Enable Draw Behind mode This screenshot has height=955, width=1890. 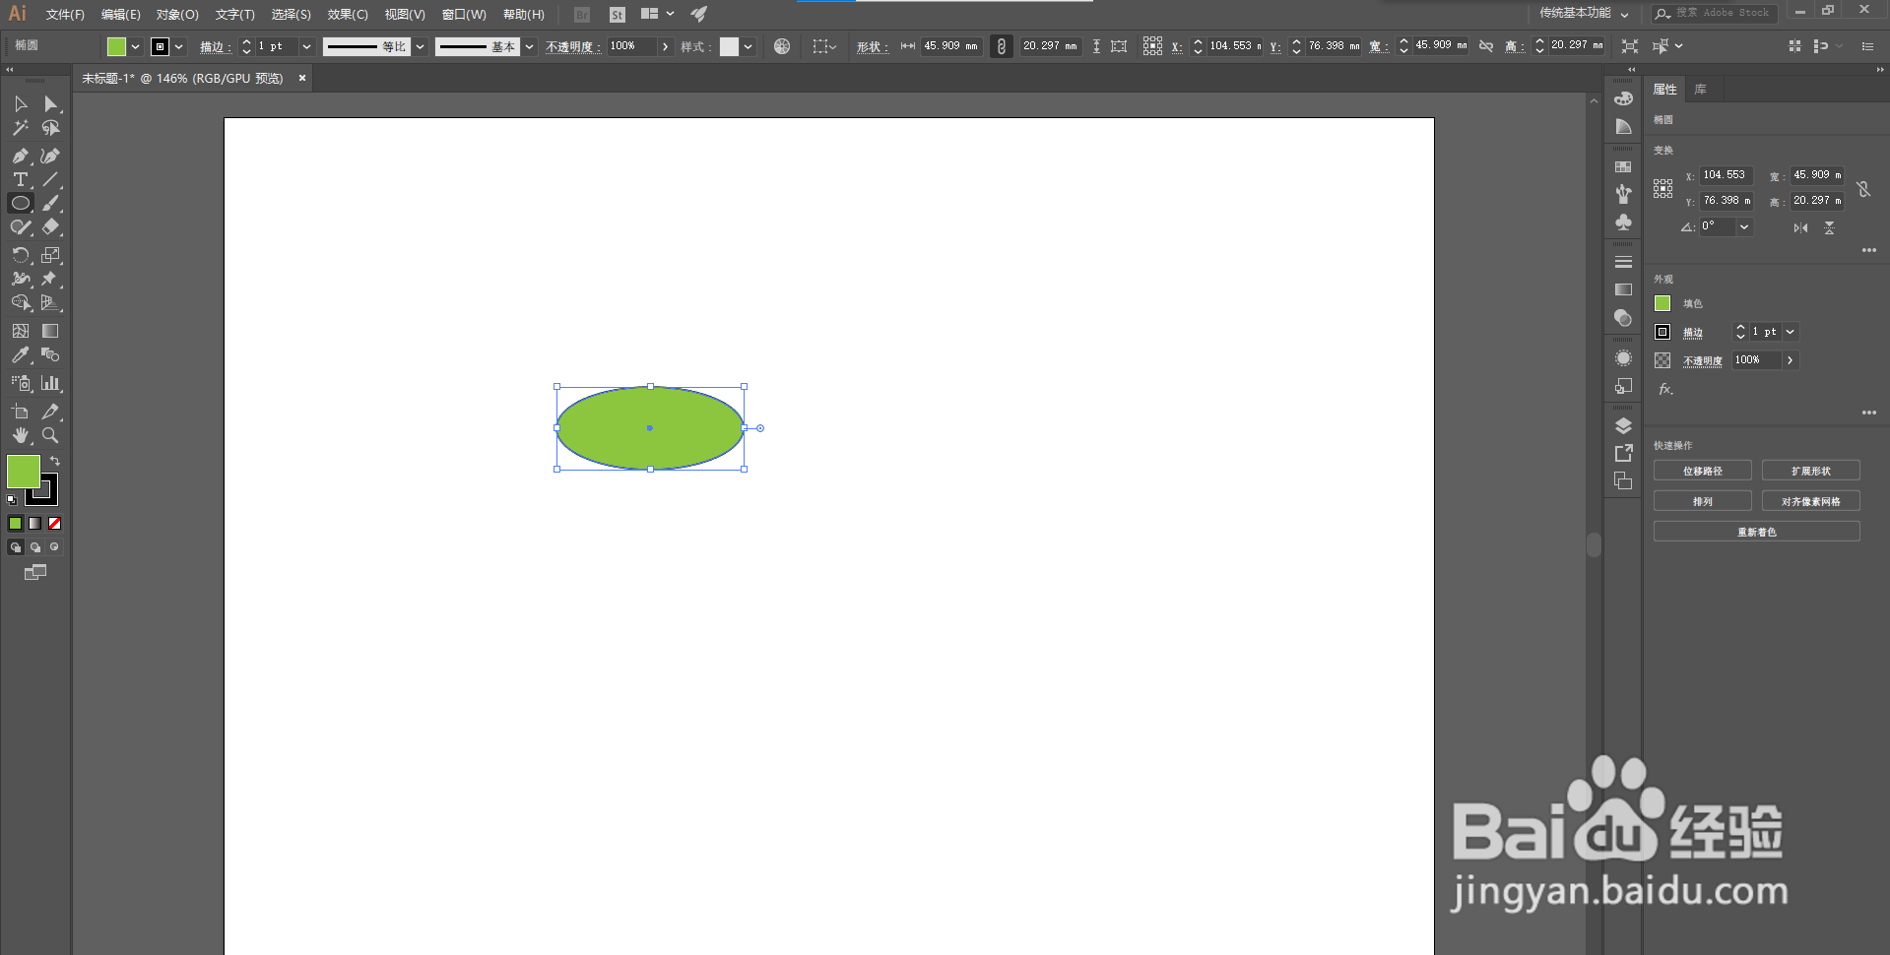pyautogui.click(x=35, y=547)
